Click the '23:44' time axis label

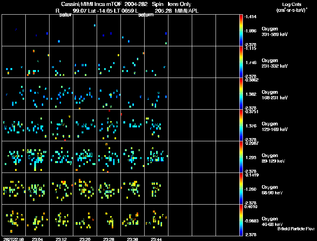coord(156,239)
